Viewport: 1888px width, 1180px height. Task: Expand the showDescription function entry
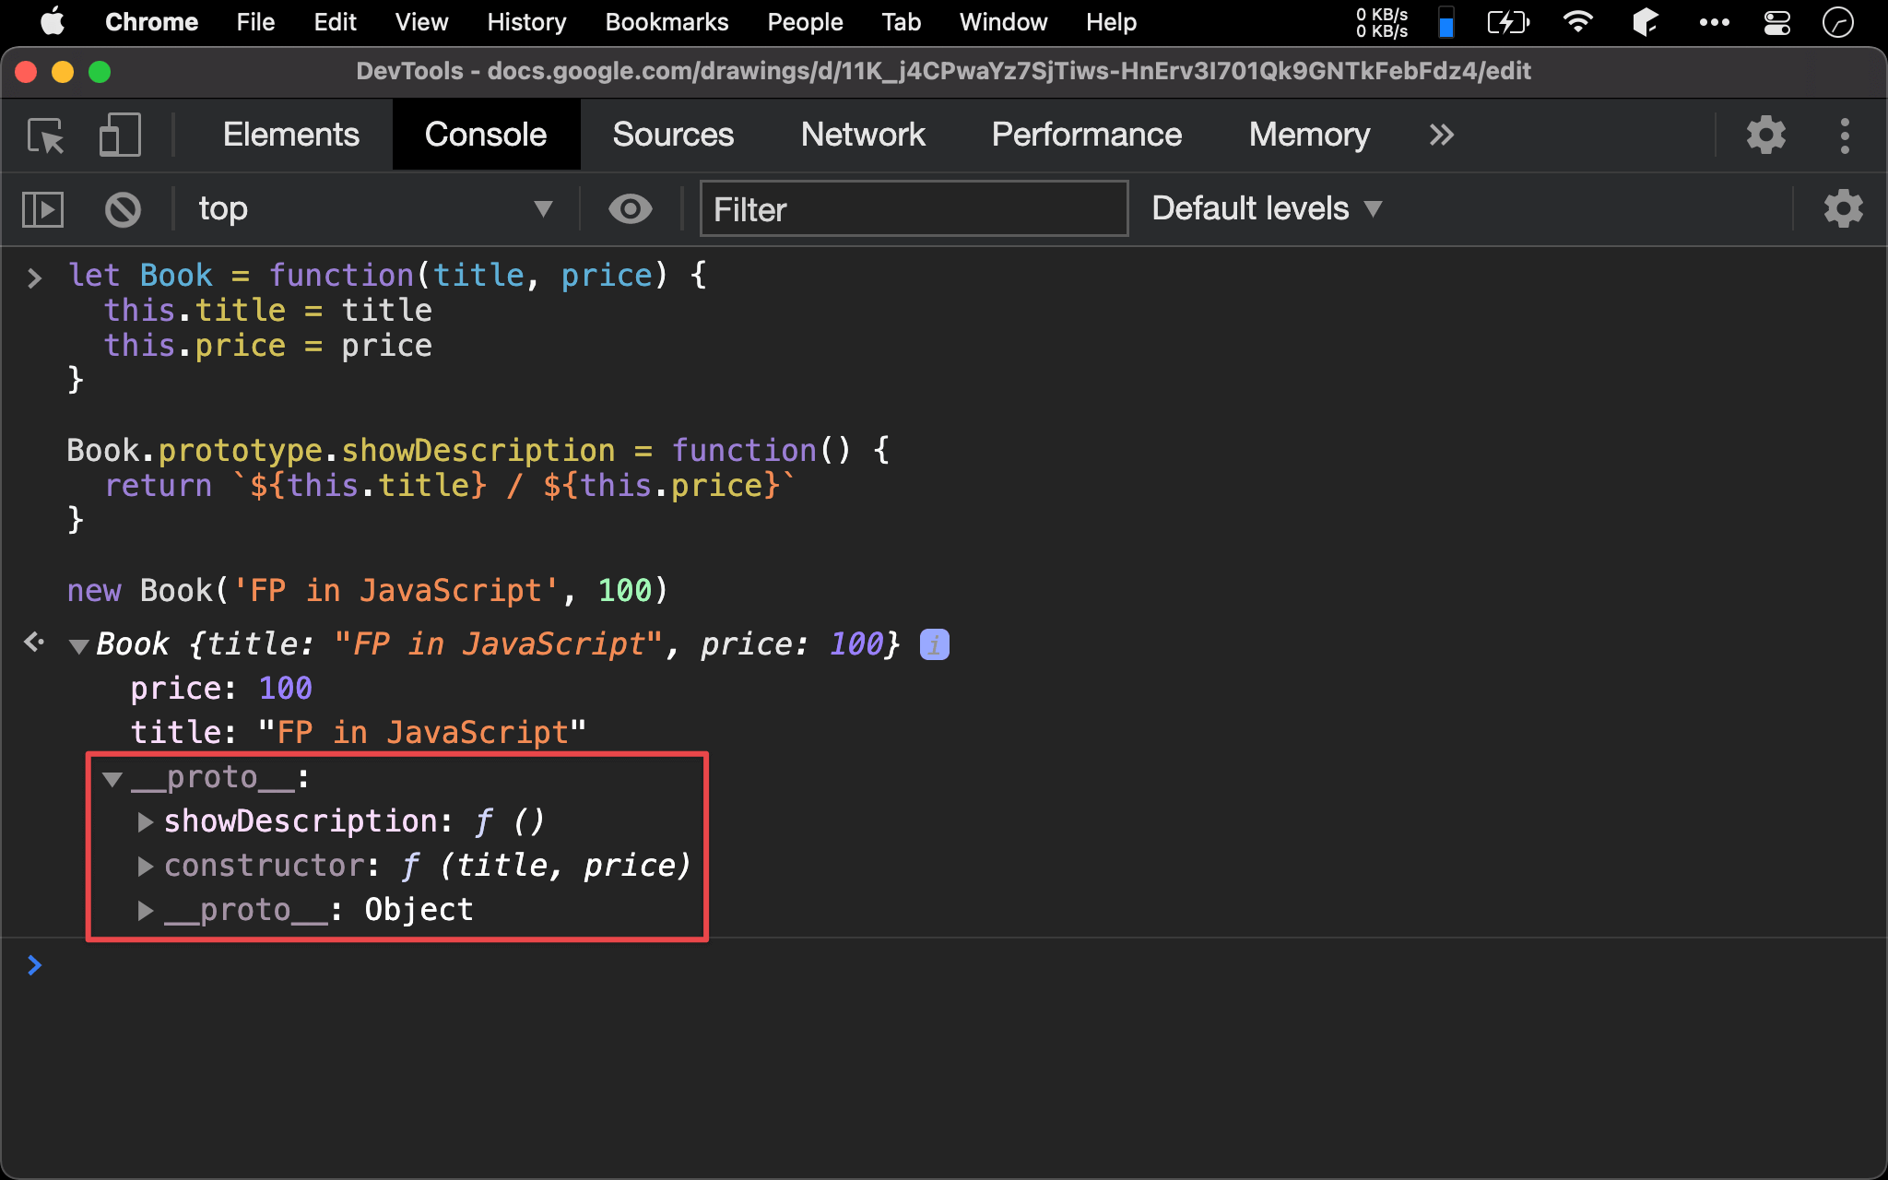[145, 821]
